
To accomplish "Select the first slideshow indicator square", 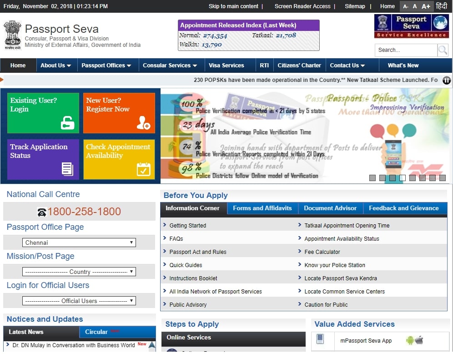I will [x=372, y=178].
